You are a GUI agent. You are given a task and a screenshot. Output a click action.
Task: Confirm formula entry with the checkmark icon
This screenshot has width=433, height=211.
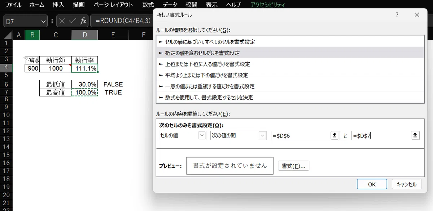coord(73,21)
